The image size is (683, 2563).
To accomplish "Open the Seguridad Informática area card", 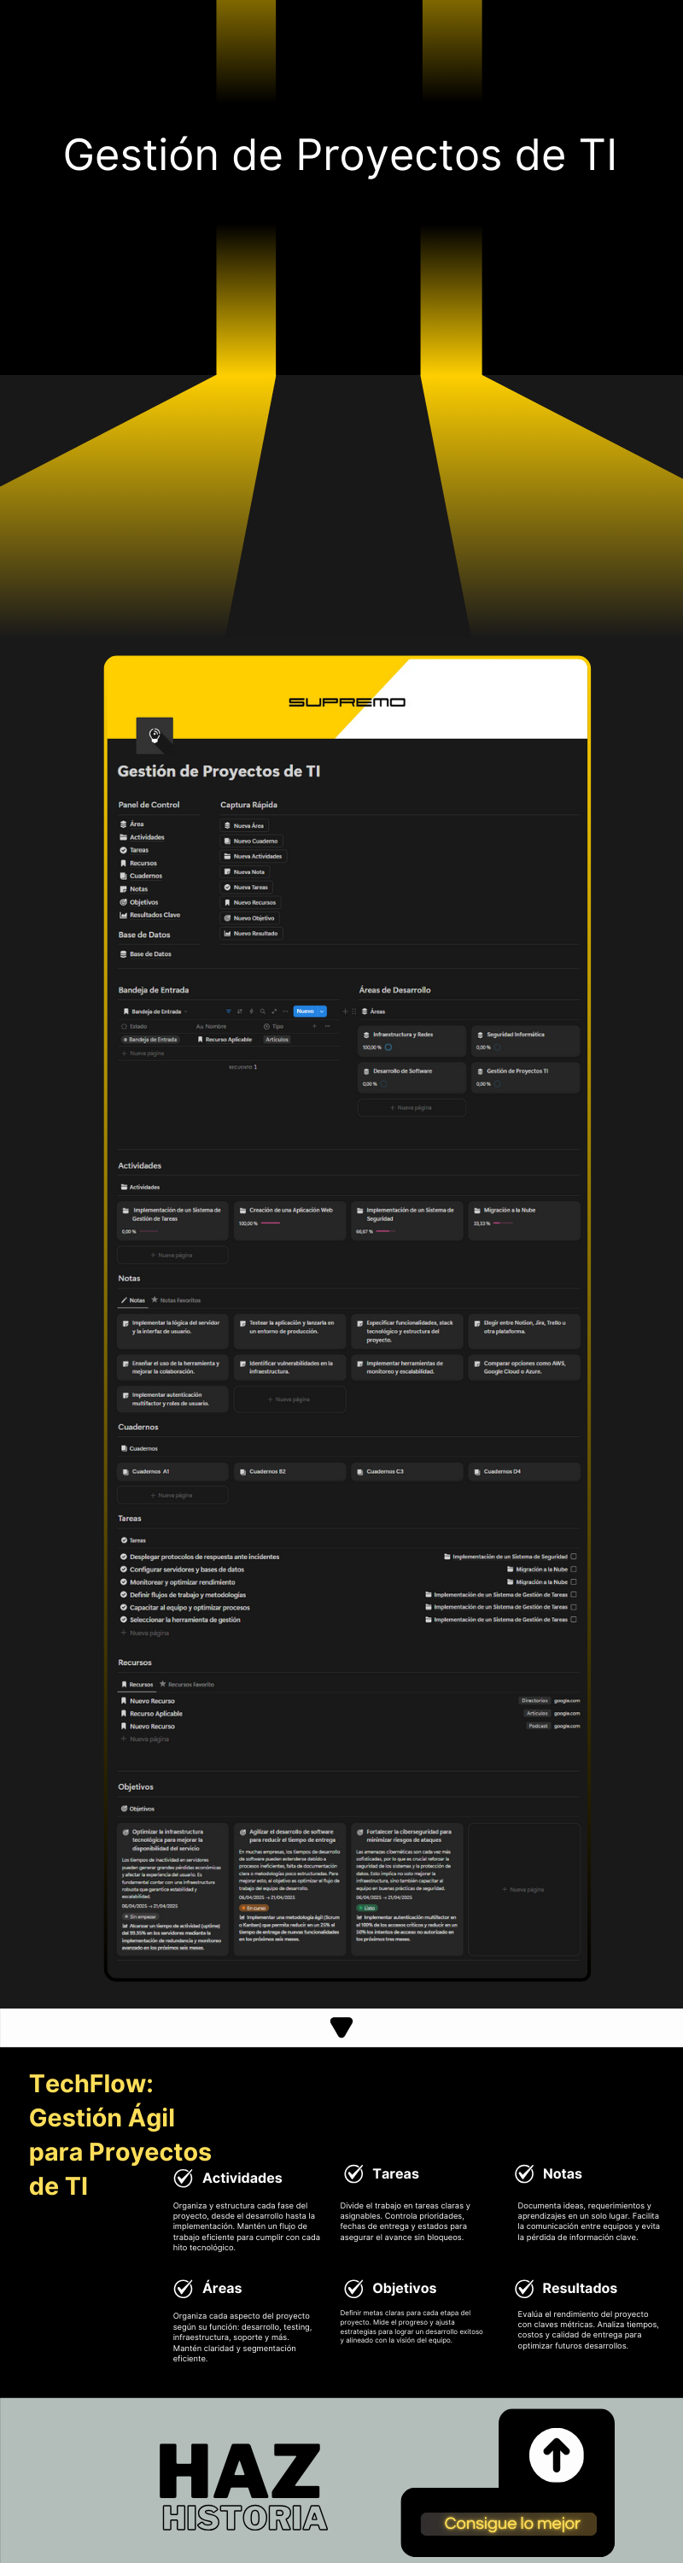I will 525,1040.
